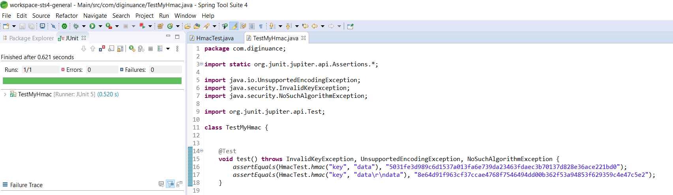Open the Project menu
Screen dimensions: 673x195
[144, 16]
